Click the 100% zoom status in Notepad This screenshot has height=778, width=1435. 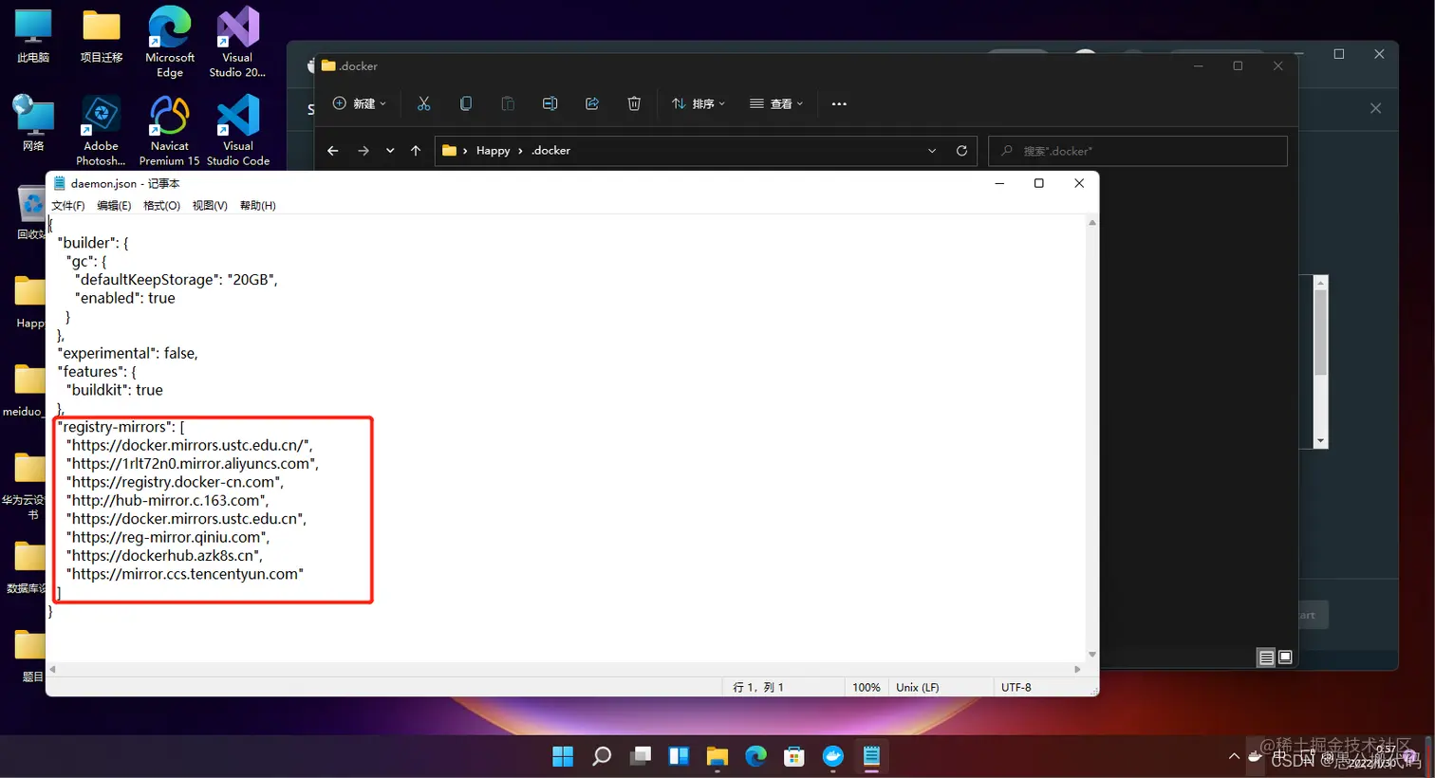[x=866, y=687]
